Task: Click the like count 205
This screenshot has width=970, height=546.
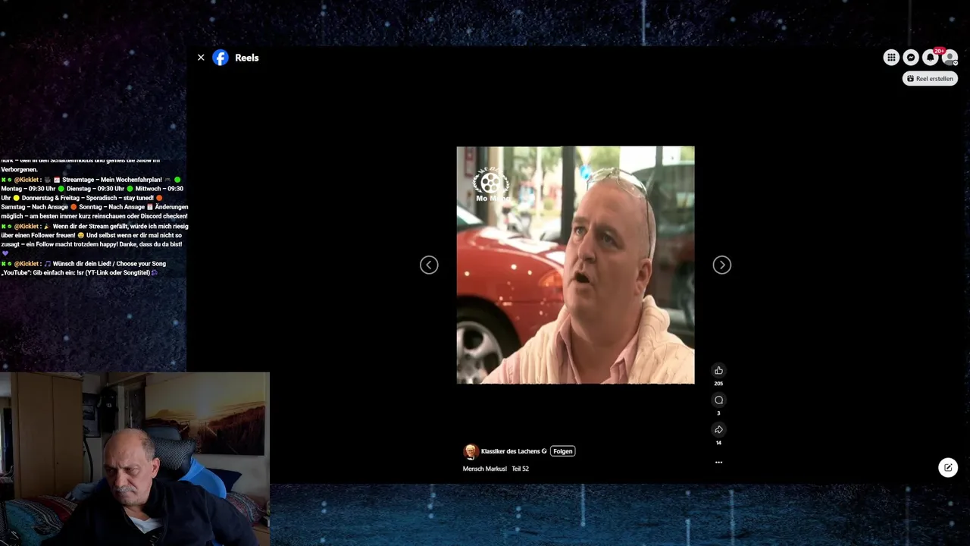Action: tap(718, 384)
